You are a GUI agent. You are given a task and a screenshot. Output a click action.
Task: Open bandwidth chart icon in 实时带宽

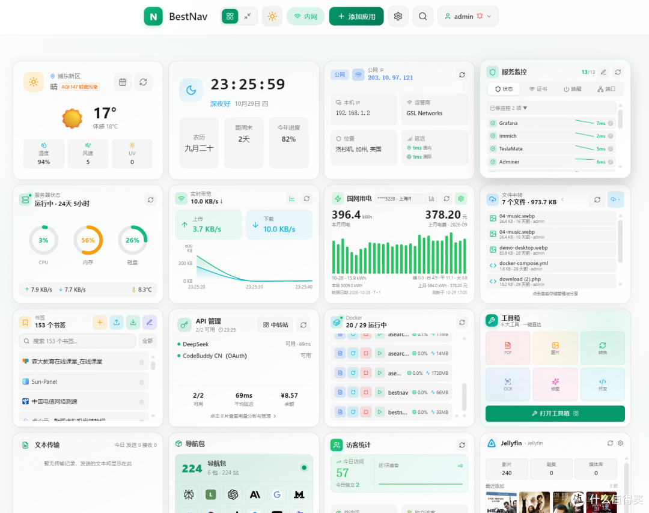coord(292,199)
